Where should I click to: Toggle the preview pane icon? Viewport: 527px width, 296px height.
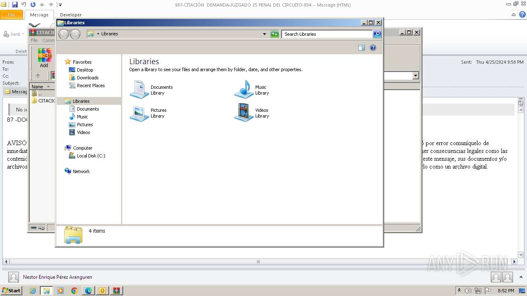[x=361, y=48]
